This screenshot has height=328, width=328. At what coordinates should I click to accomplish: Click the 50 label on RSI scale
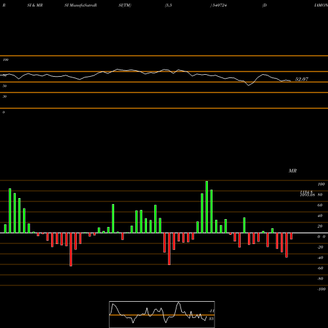5,86
